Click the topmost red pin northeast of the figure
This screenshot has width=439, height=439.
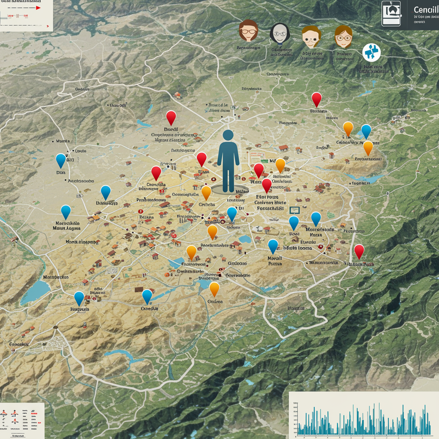[316, 99]
